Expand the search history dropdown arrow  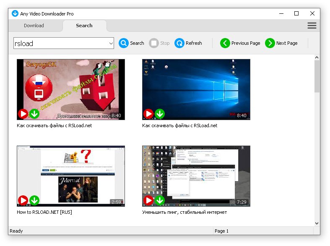[111, 44]
